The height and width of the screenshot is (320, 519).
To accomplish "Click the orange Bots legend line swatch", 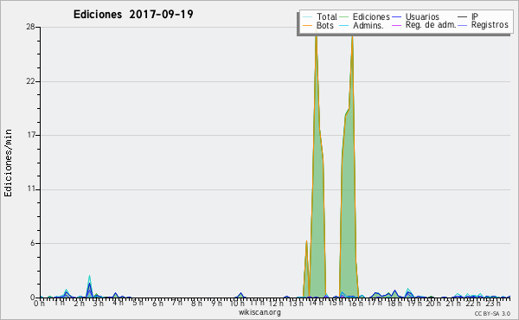I will [307, 25].
